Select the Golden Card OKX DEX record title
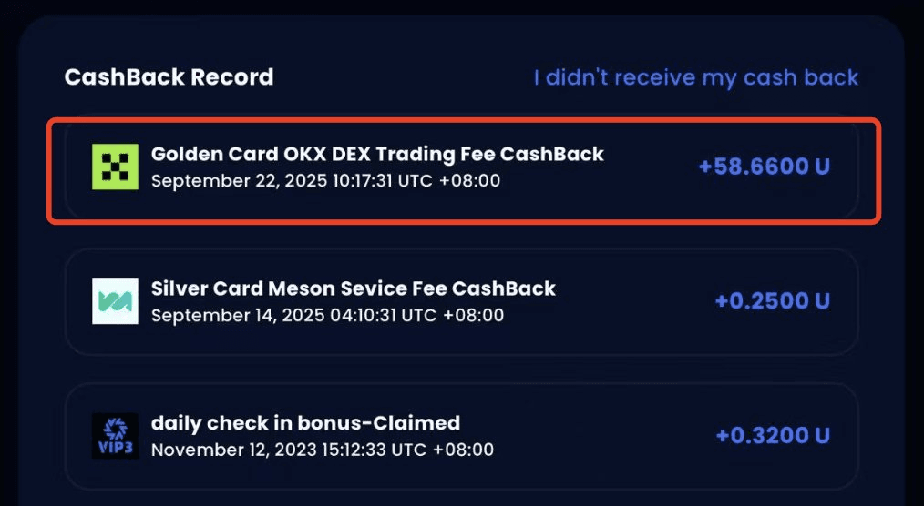This screenshot has height=506, width=924. [377, 154]
